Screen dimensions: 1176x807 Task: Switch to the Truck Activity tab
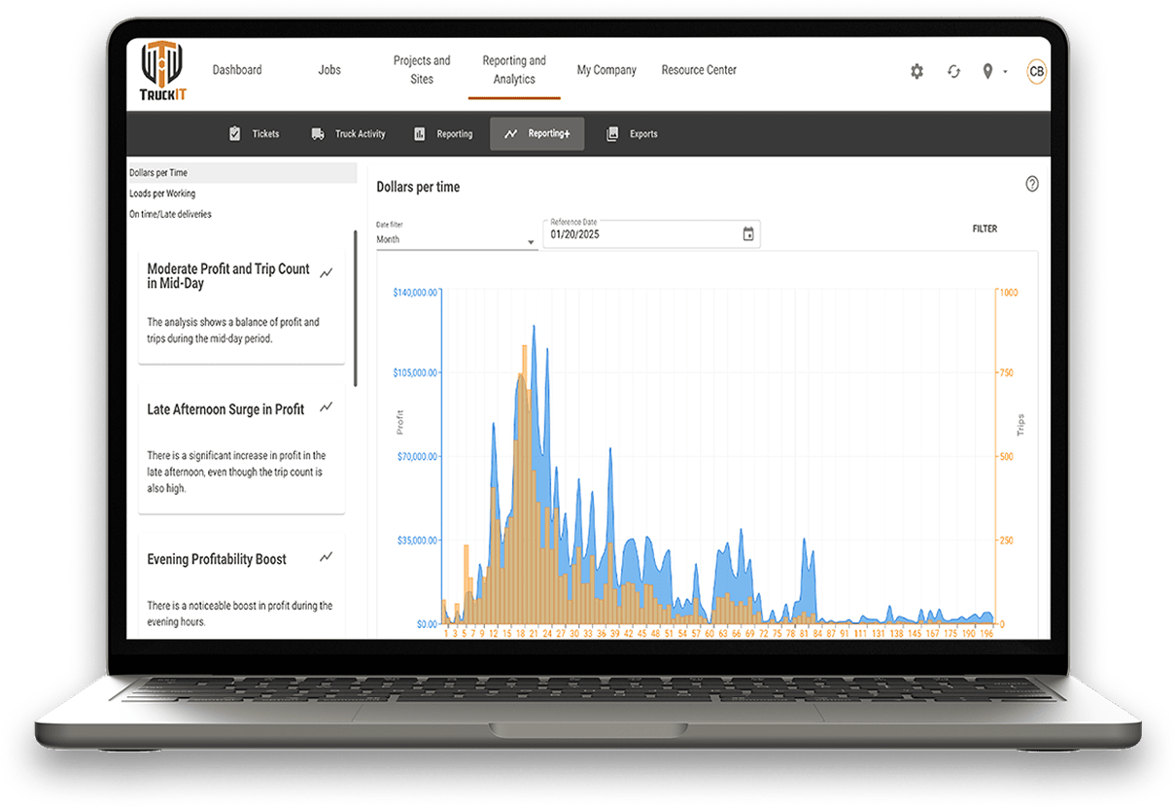click(349, 134)
